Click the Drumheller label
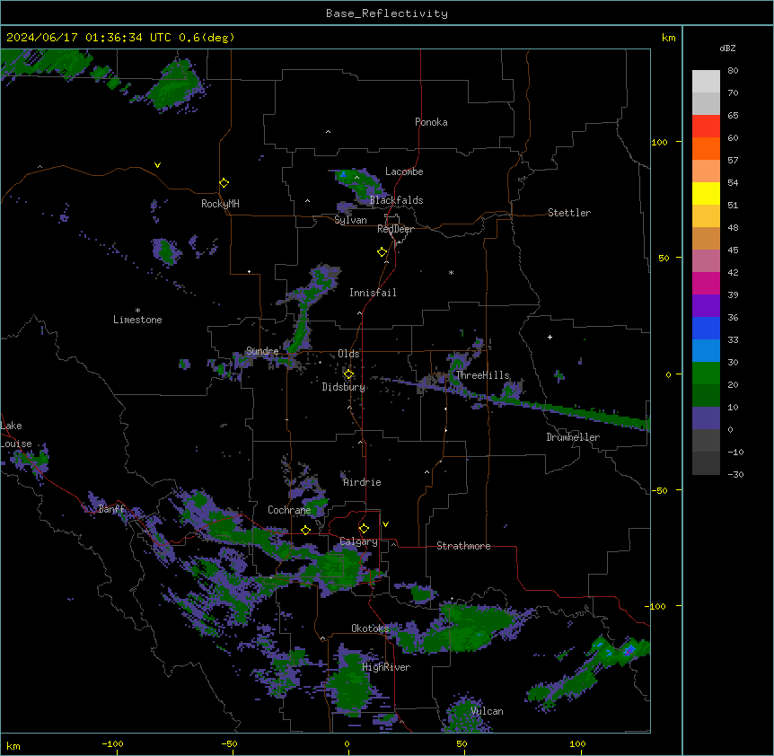Viewport: 774px width, 756px height. click(x=573, y=437)
